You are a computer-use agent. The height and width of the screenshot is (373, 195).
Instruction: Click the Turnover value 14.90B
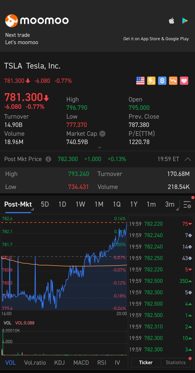click(x=14, y=125)
